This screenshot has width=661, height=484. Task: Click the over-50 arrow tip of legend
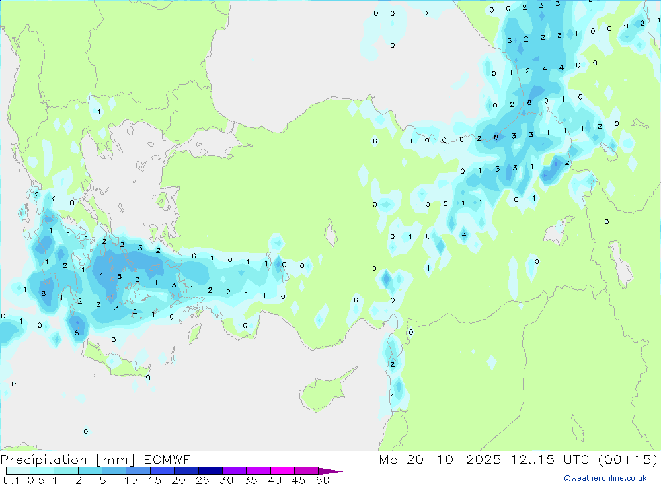331,471
